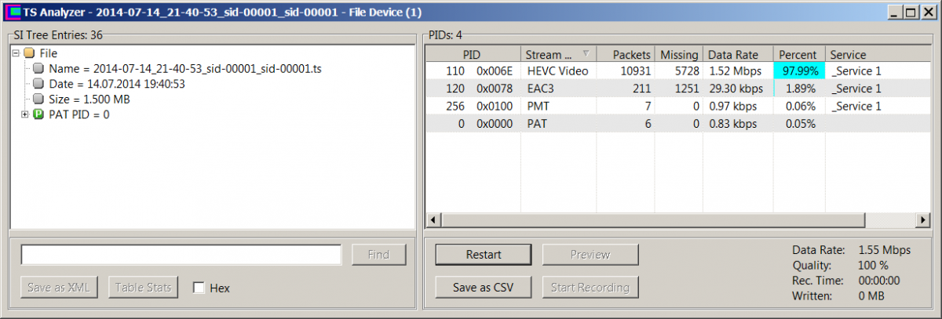Screen dimensions: 942x319
Task: Click the TS Analyzer title bar icon
Action: click(13, 13)
